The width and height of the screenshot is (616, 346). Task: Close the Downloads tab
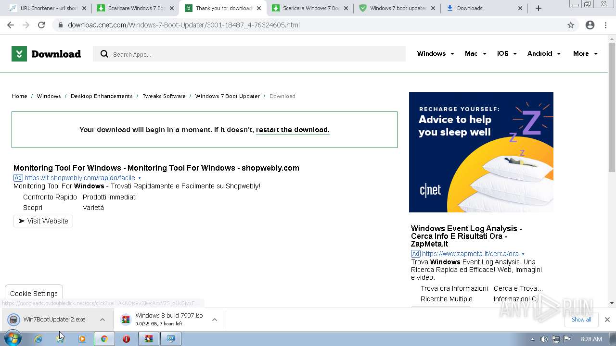point(520,8)
